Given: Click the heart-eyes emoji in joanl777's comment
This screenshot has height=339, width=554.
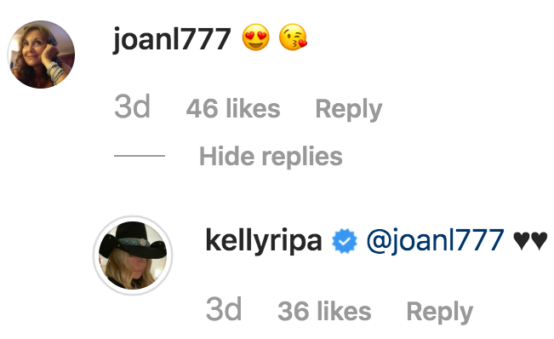Looking at the screenshot, I should click(x=256, y=37).
